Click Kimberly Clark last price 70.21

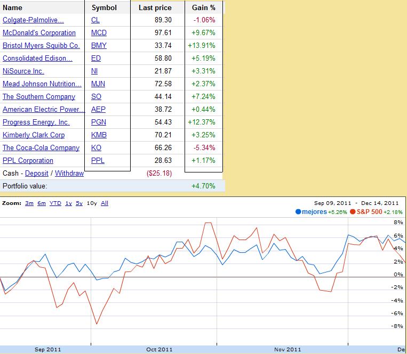click(x=163, y=135)
